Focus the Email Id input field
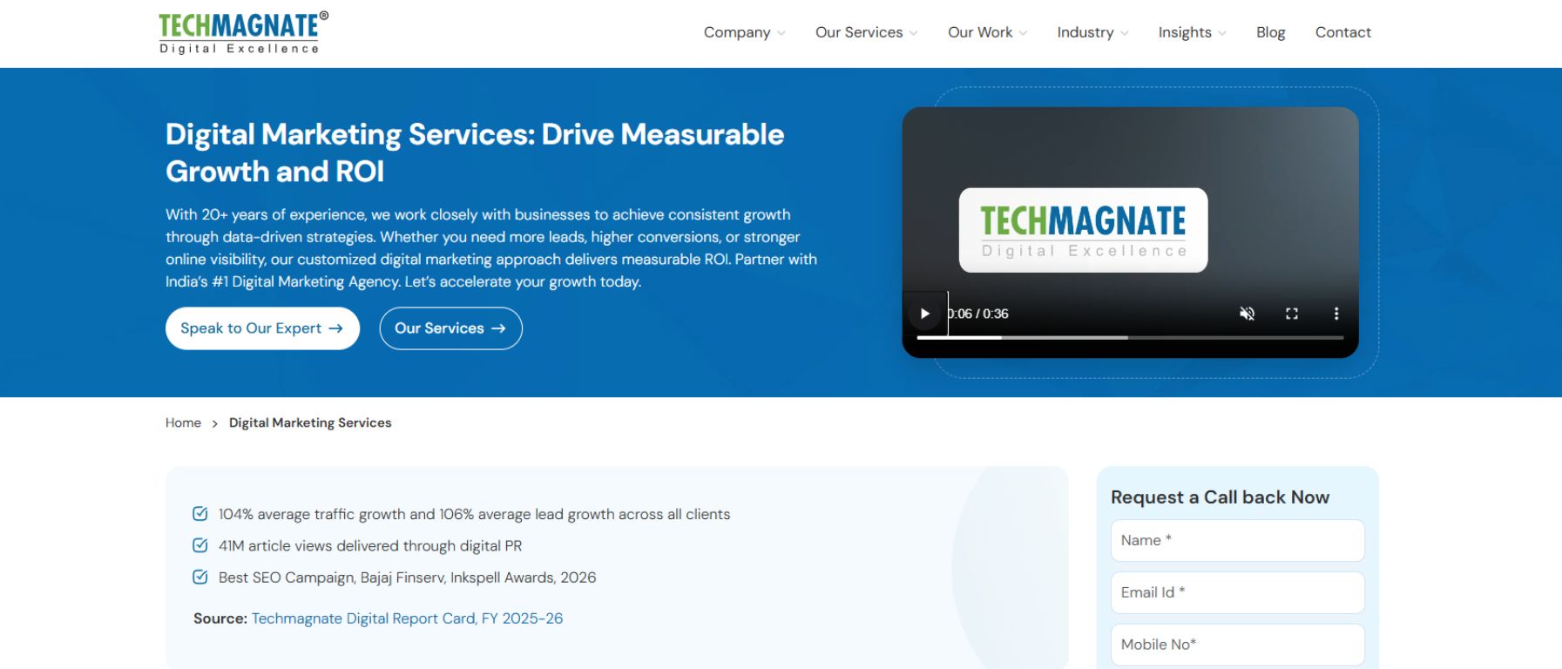The width and height of the screenshot is (1562, 669). [x=1237, y=592]
